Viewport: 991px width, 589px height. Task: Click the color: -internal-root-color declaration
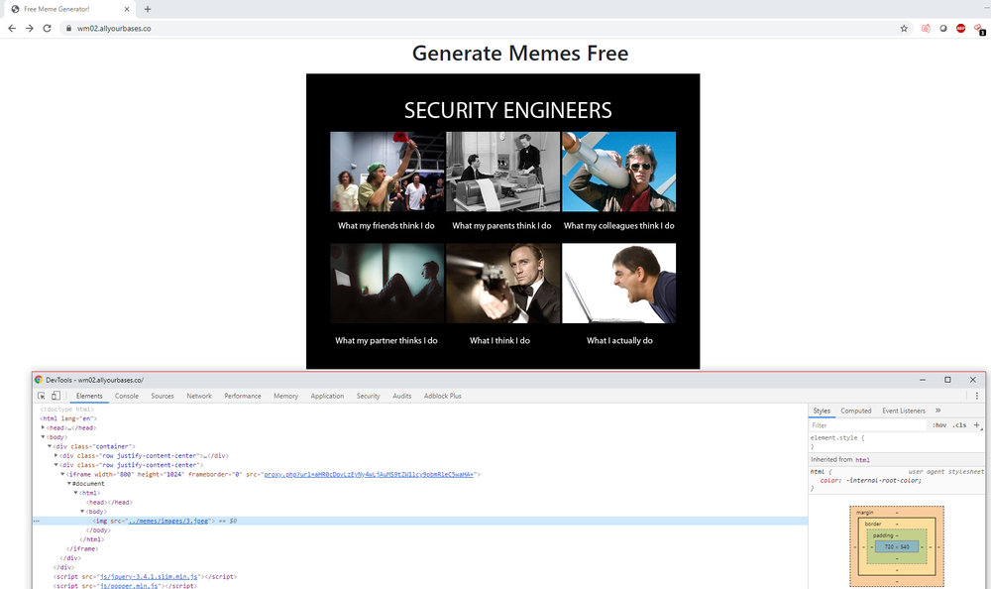tap(871, 480)
